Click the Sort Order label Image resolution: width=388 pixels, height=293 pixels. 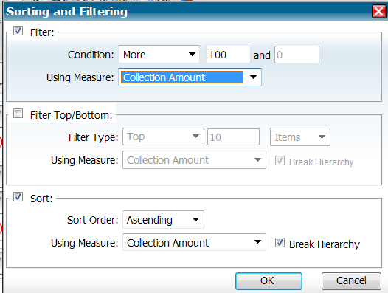pyautogui.click(x=93, y=220)
